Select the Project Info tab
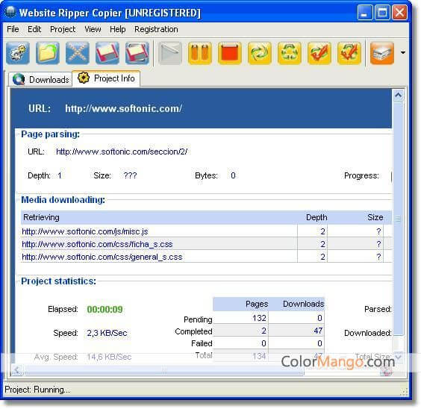This screenshot has height=409, width=421. 106,78
